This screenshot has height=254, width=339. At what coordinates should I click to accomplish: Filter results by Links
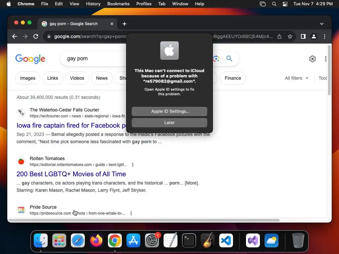tap(53, 78)
